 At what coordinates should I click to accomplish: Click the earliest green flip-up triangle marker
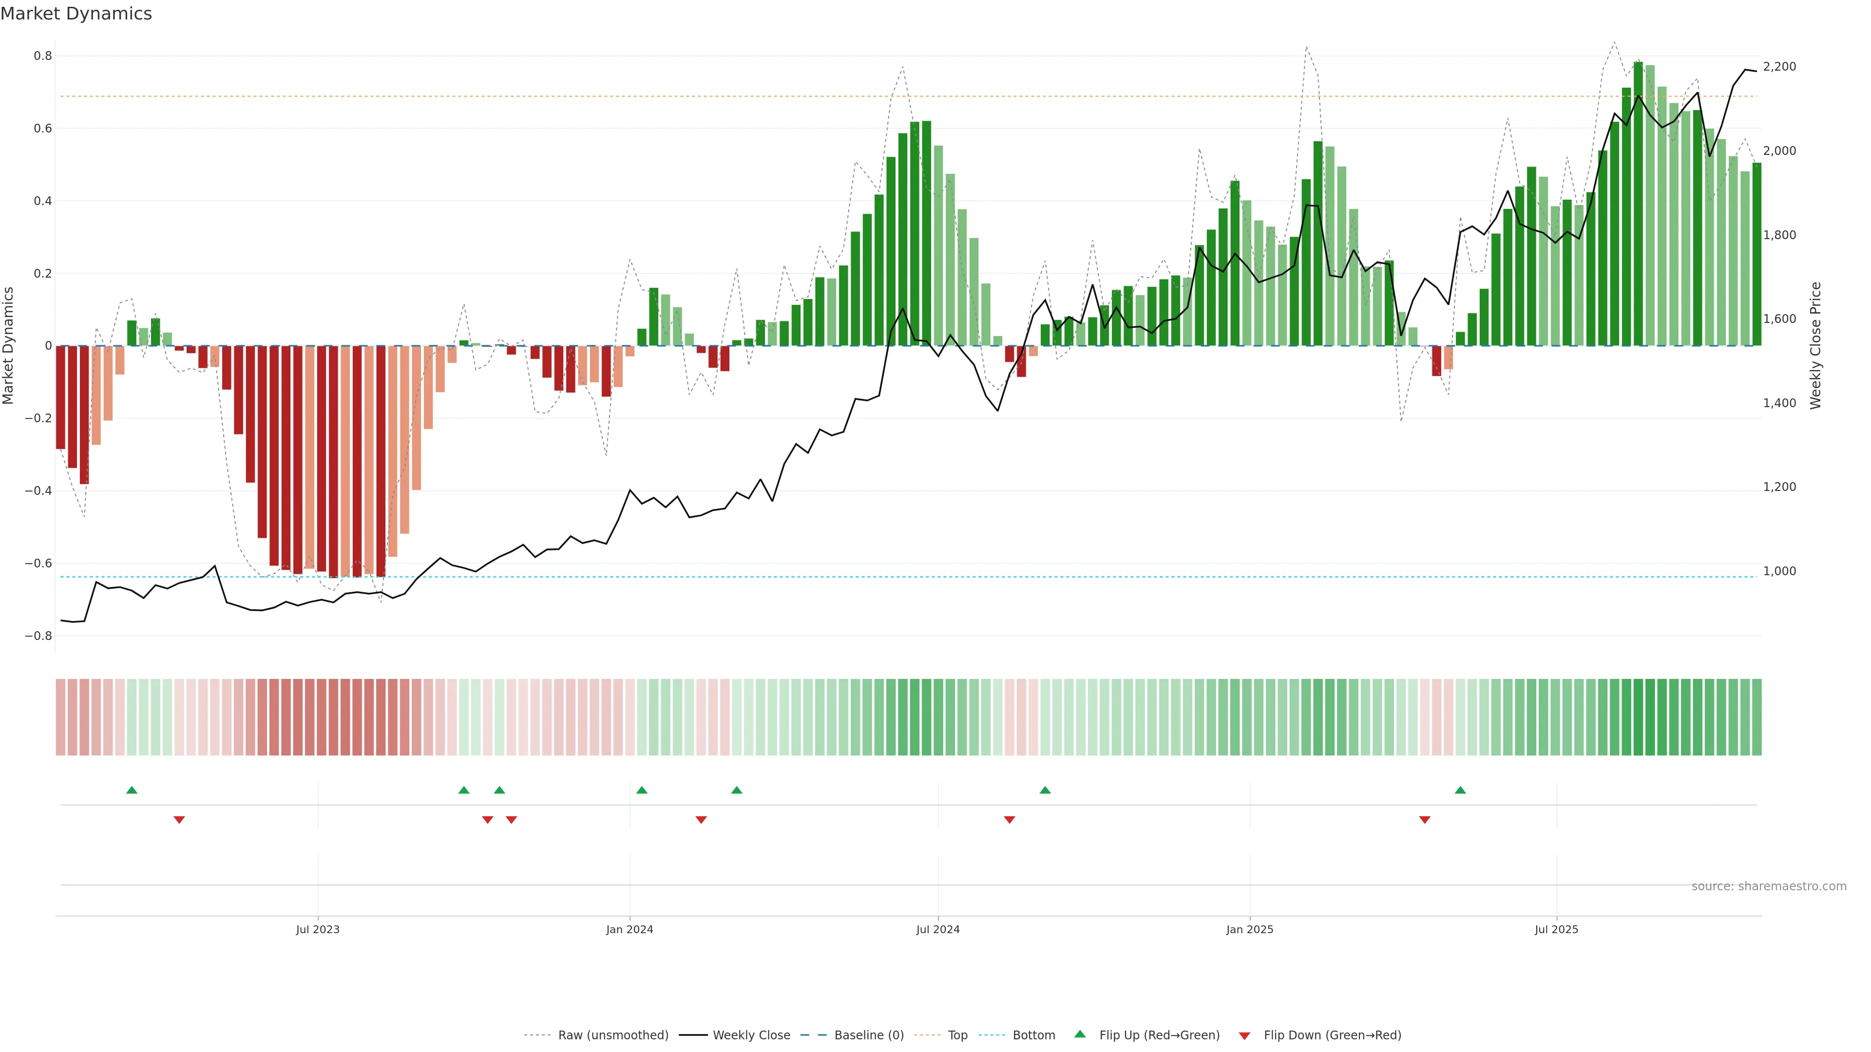tap(132, 790)
